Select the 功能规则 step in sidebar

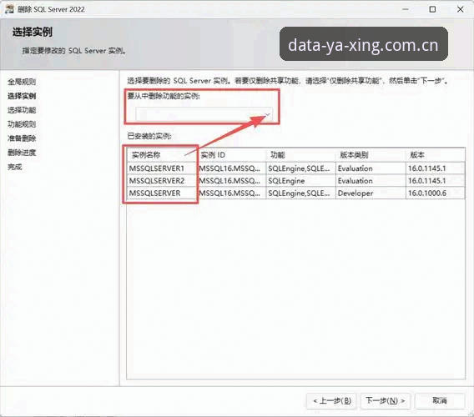click(22, 124)
